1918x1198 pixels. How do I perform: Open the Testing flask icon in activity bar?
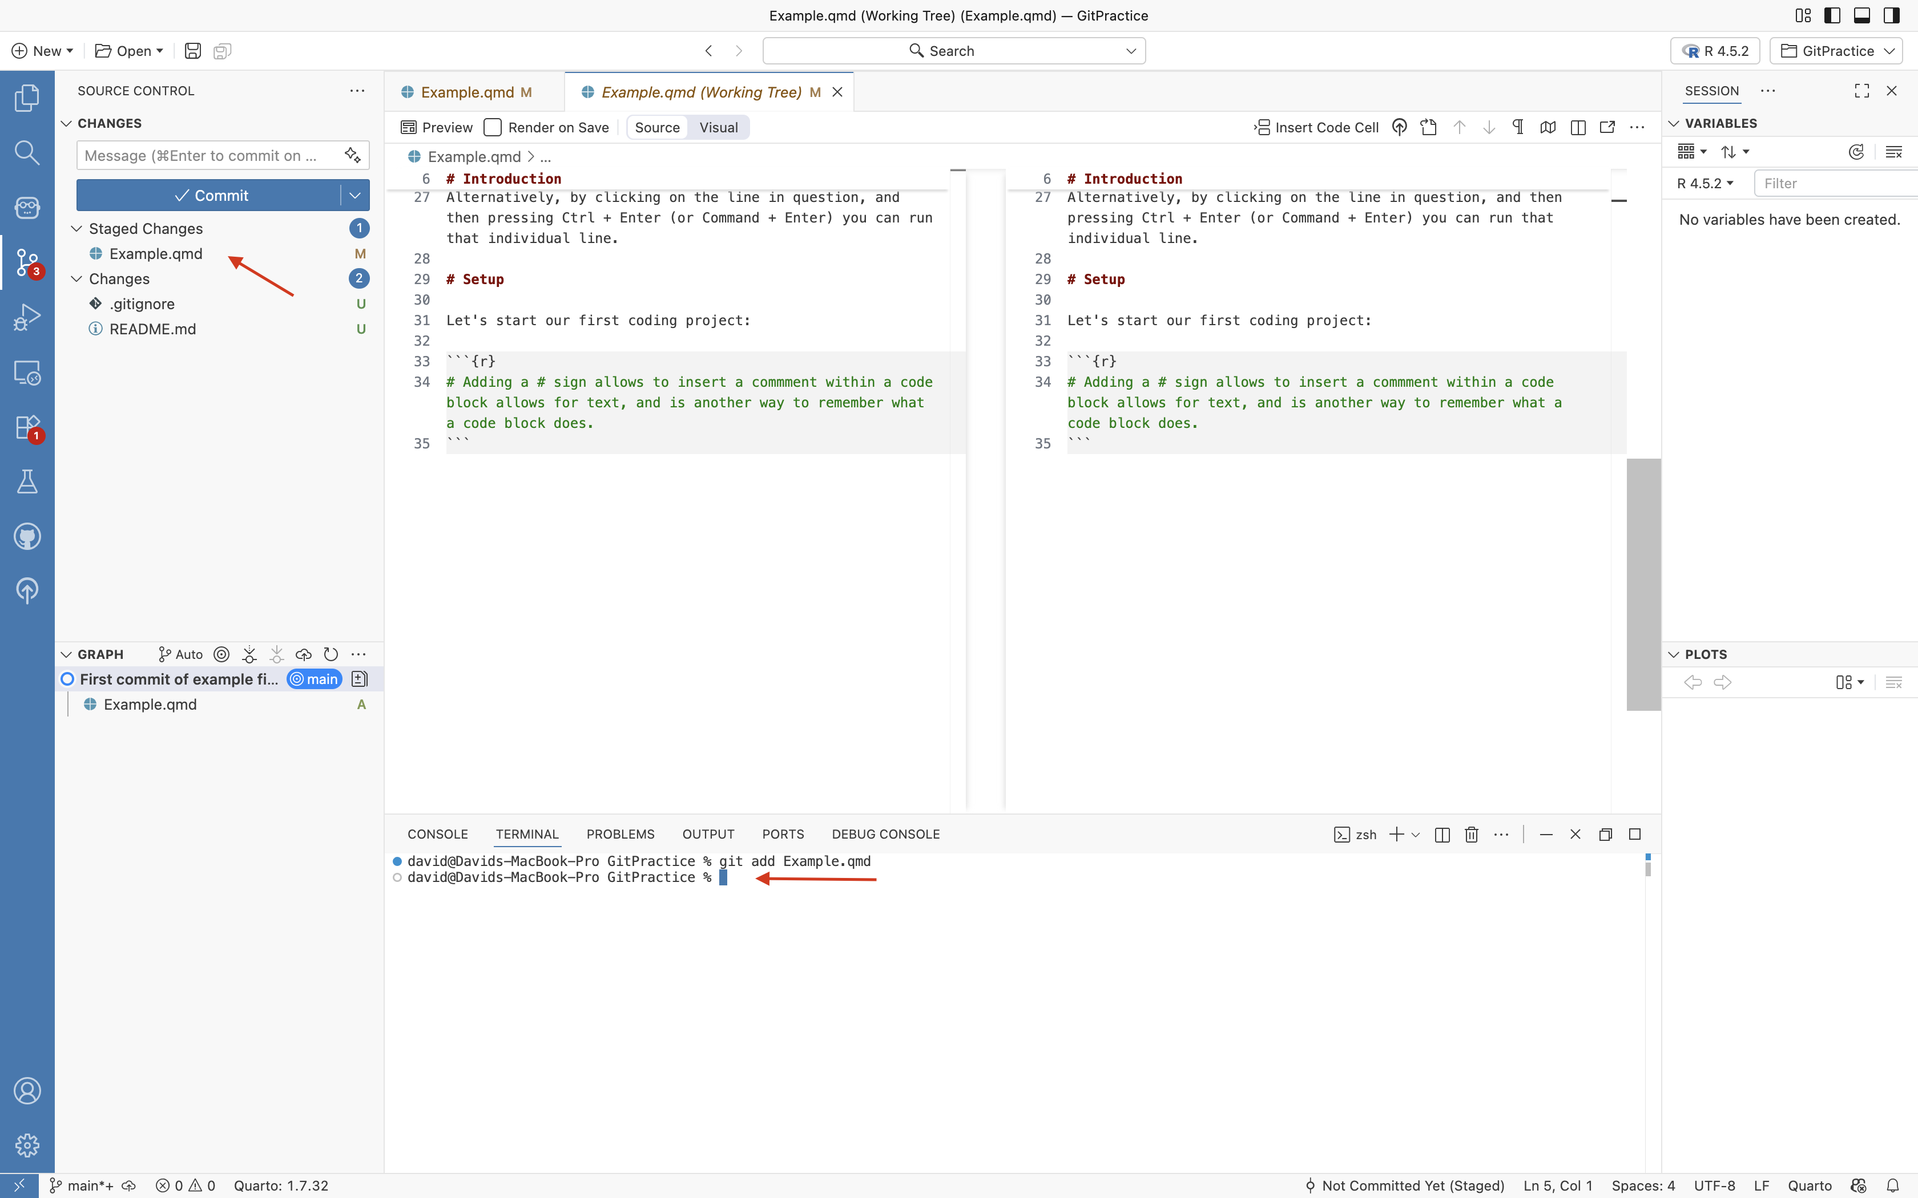pos(27,481)
